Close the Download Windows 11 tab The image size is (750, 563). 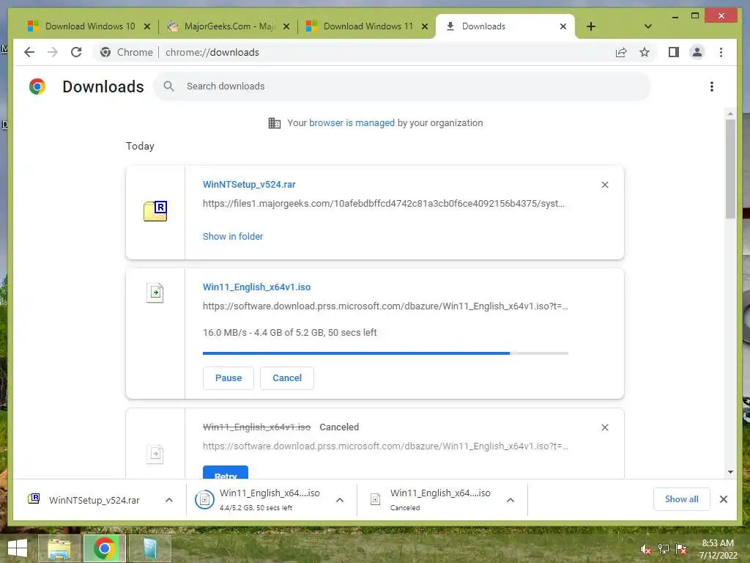pos(425,26)
